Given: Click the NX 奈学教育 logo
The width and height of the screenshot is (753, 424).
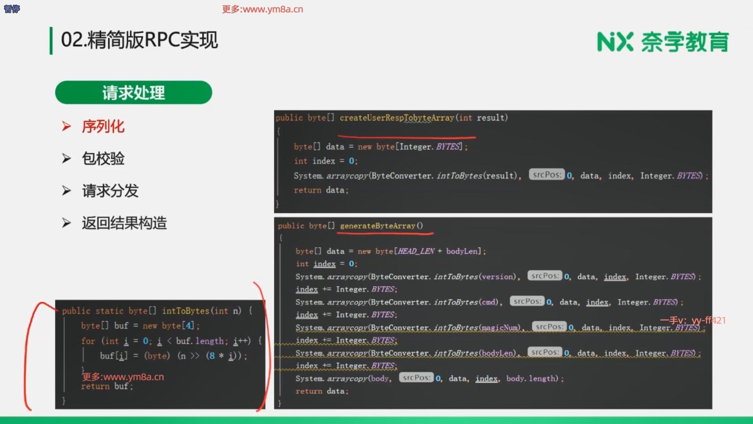Looking at the screenshot, I should tap(662, 42).
